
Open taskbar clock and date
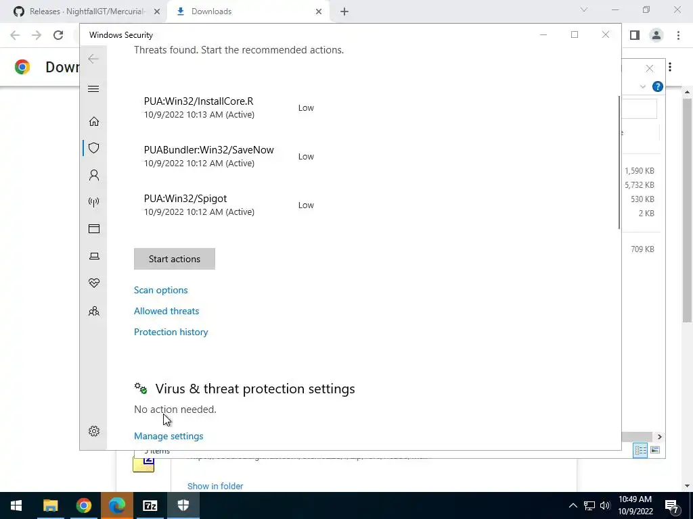click(x=635, y=505)
